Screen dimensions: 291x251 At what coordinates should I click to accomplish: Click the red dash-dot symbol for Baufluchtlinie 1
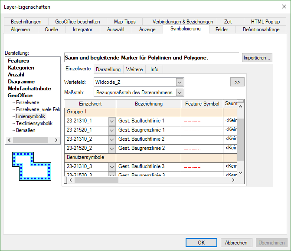191,120
